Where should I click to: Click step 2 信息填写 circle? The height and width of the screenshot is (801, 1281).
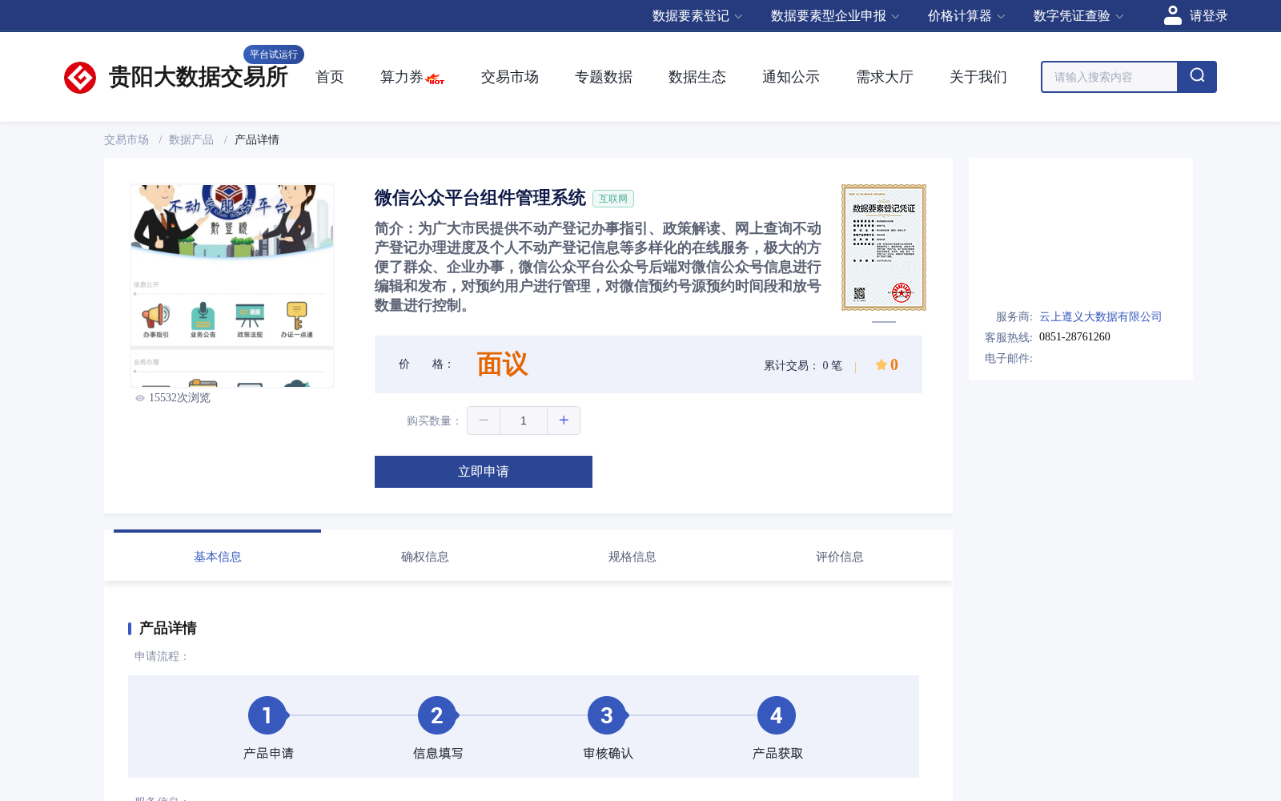(437, 715)
